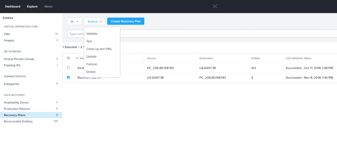Switch to the Dashboard tab
The height and width of the screenshot is (152, 337).
(12, 7)
